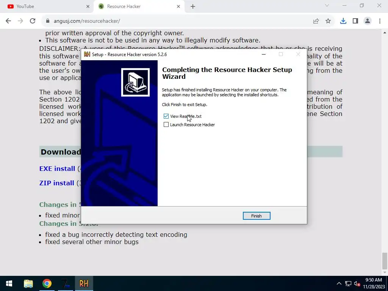Screen dimensions: 388x291
Task: Click the EXE install download link
Action: point(57,169)
